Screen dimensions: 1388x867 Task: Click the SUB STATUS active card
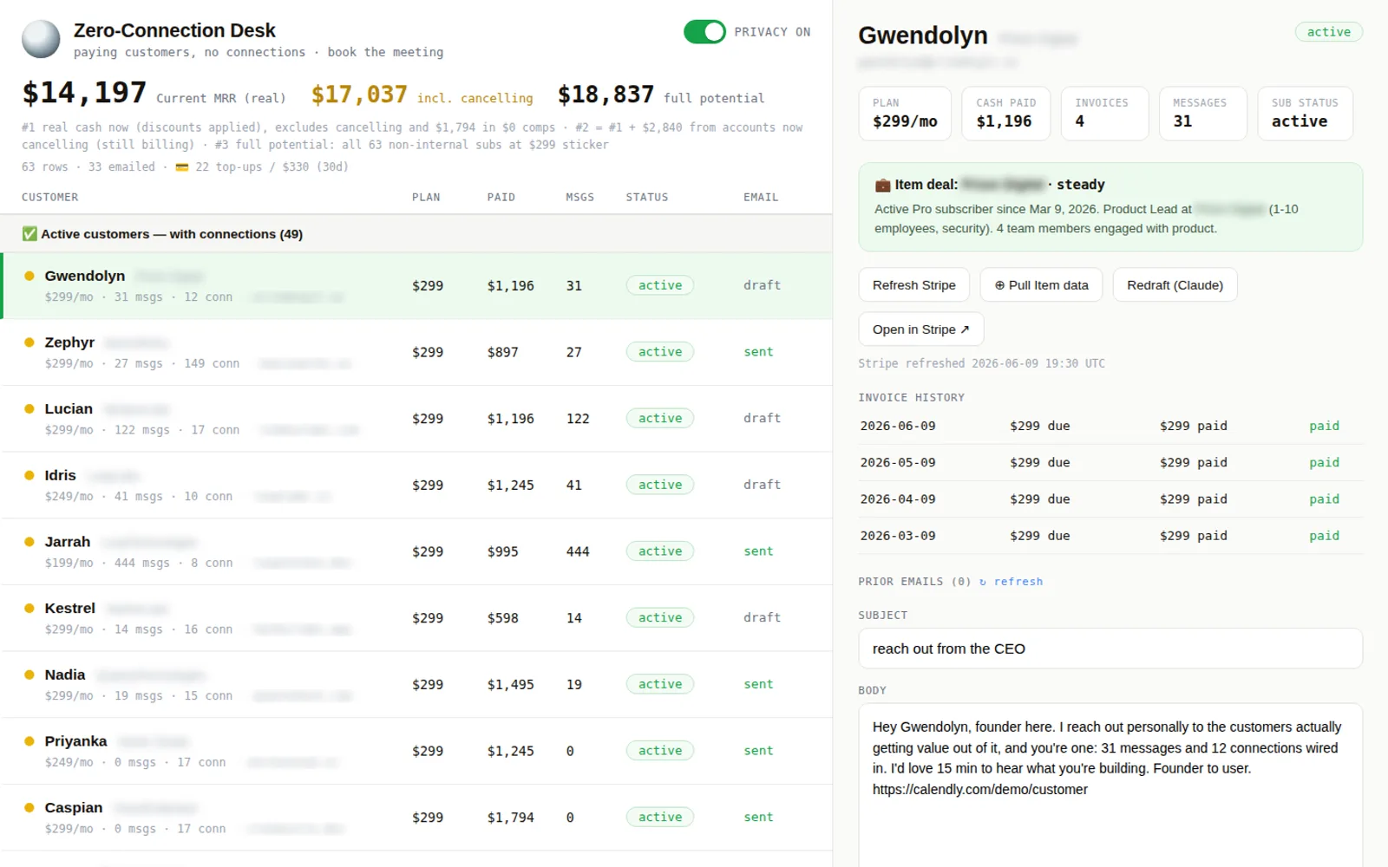[x=1306, y=114]
